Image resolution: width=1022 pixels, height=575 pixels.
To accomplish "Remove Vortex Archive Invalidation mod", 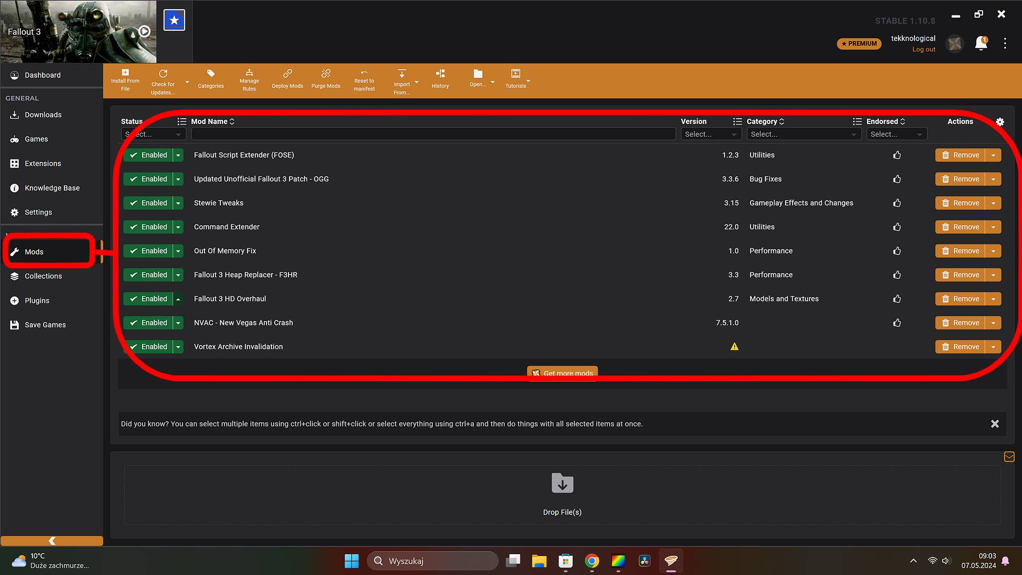I will pyautogui.click(x=960, y=347).
